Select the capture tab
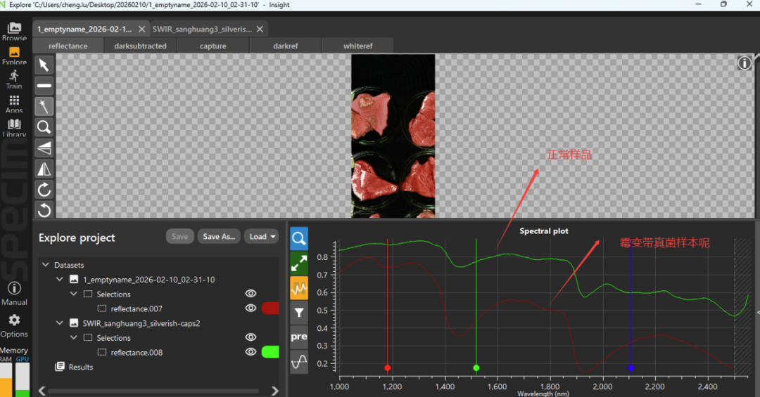The image size is (760, 397). [213, 46]
